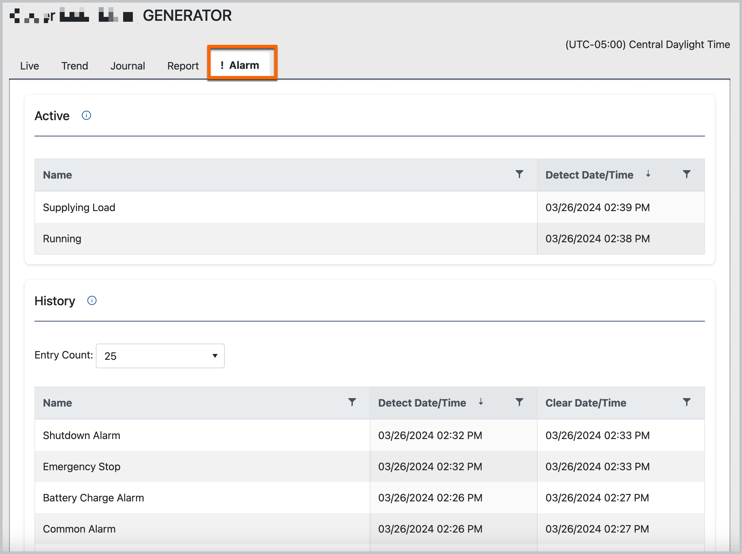The height and width of the screenshot is (554, 742).
Task: Select the Report tab
Action: pos(183,66)
